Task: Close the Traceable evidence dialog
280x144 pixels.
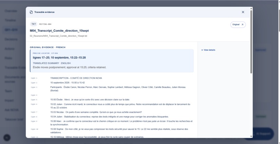Action: 243,12
